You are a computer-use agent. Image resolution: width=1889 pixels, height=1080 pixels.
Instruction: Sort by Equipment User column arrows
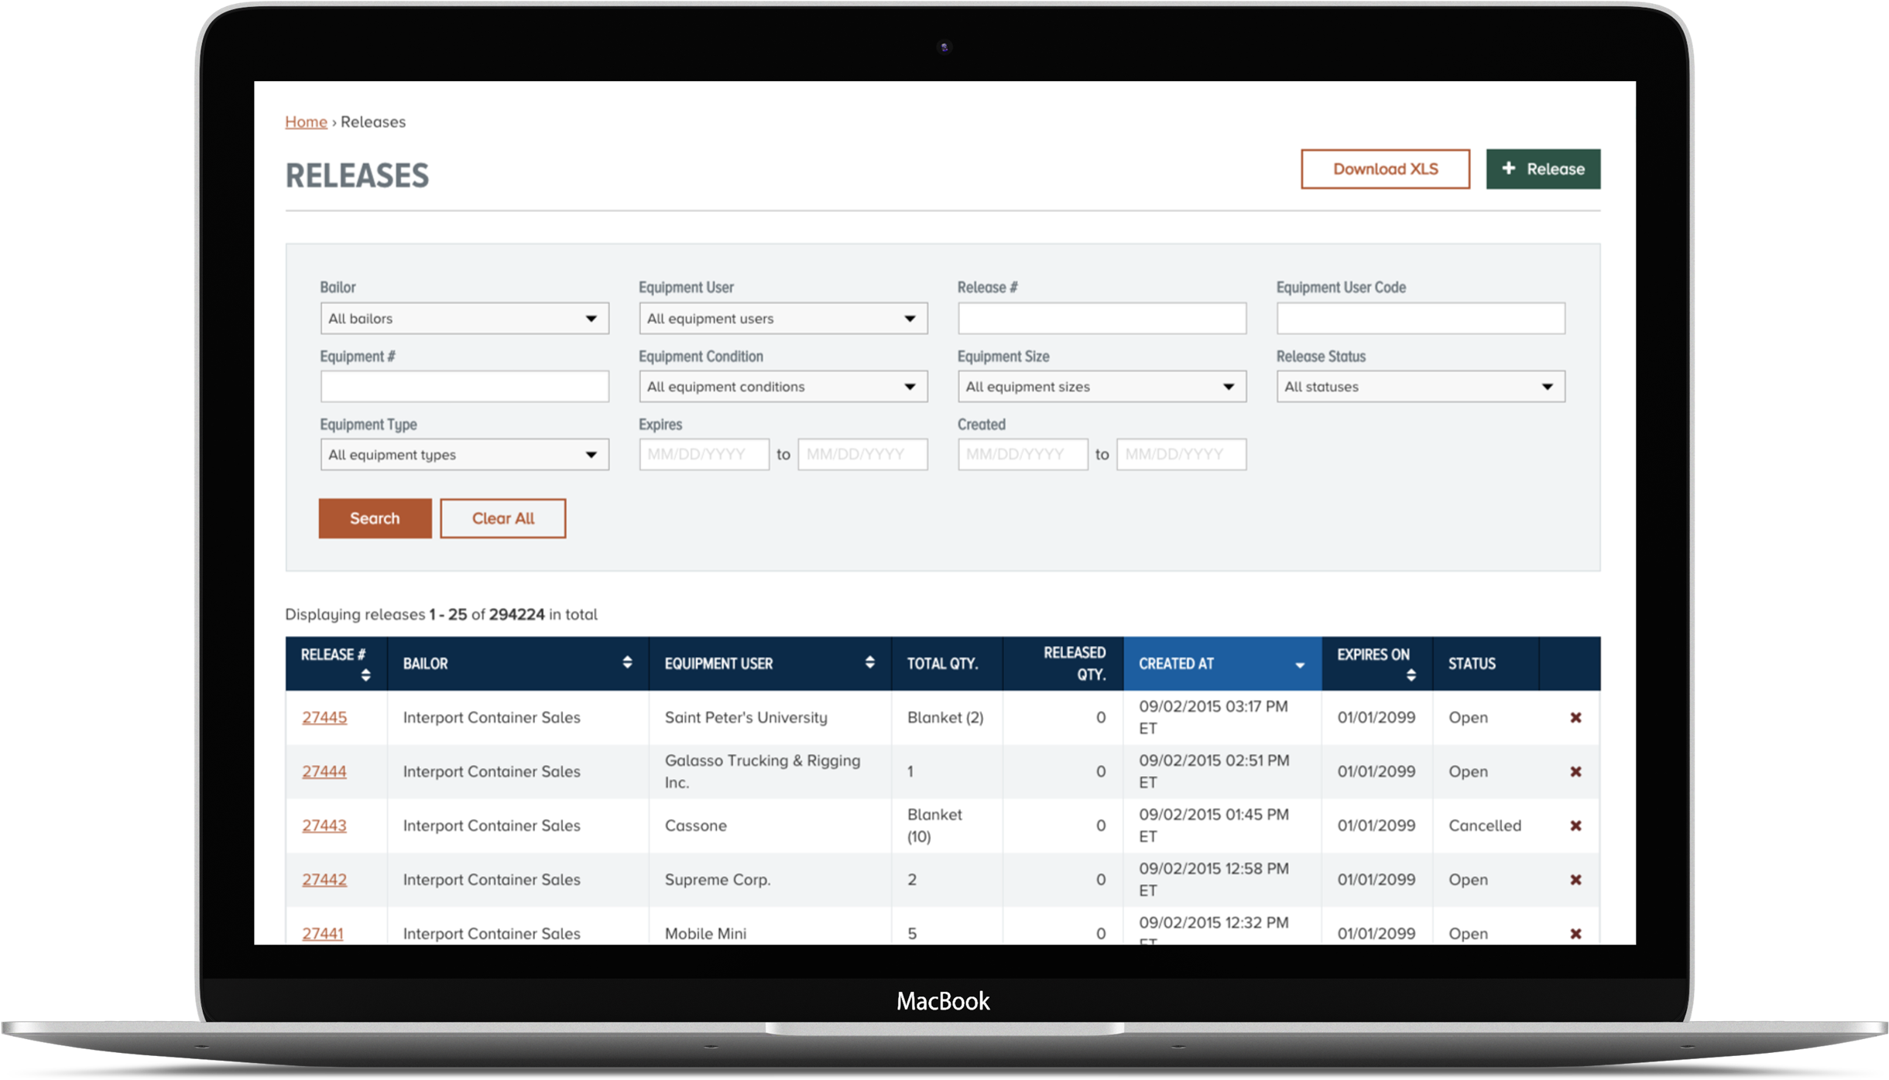tap(869, 662)
